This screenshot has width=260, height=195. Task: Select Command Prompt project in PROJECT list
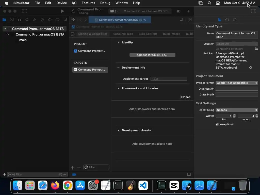(x=90, y=51)
